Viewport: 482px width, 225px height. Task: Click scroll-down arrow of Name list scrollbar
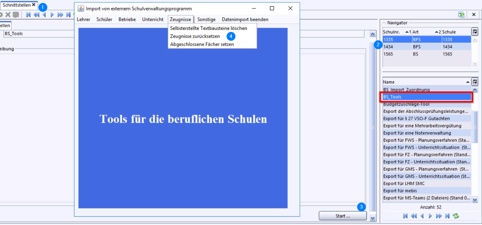click(475, 200)
